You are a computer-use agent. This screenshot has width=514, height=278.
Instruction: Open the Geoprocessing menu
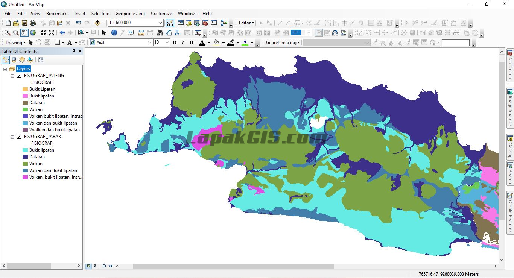(x=130, y=13)
